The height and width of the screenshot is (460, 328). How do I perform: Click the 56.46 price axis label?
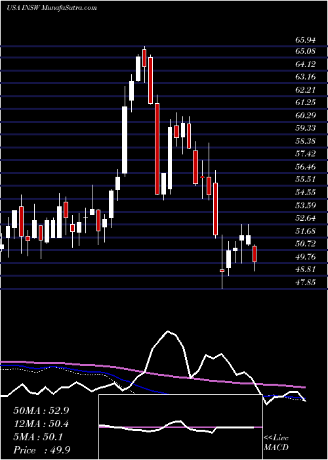point(305,167)
